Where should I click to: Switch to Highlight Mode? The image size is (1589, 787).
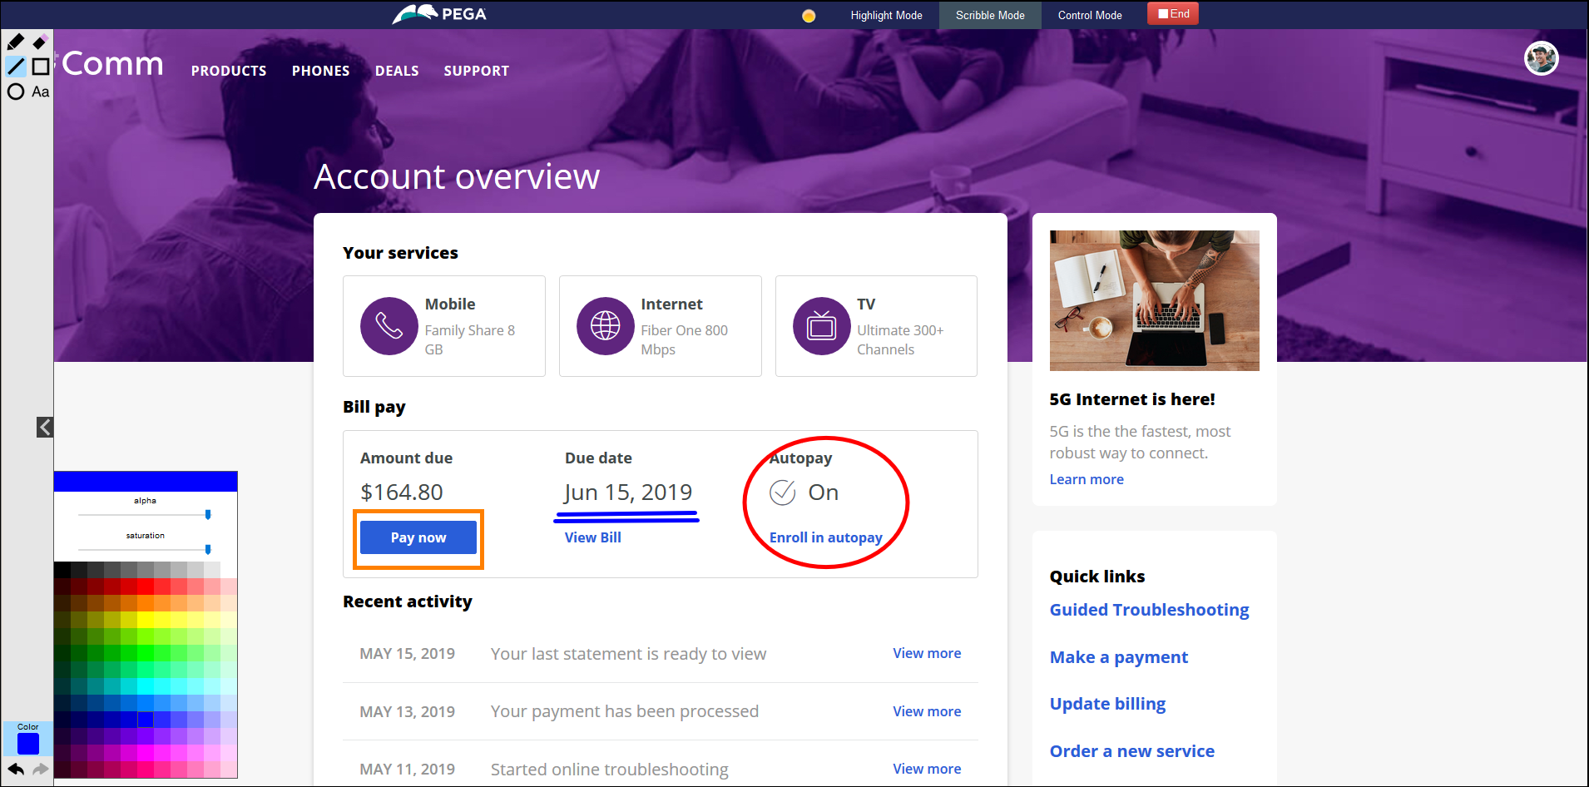(886, 15)
